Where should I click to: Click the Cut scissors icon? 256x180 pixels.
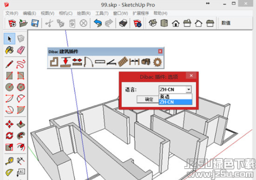[49, 23]
